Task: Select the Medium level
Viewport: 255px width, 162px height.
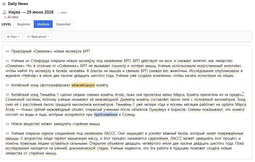Action: coord(43,24)
